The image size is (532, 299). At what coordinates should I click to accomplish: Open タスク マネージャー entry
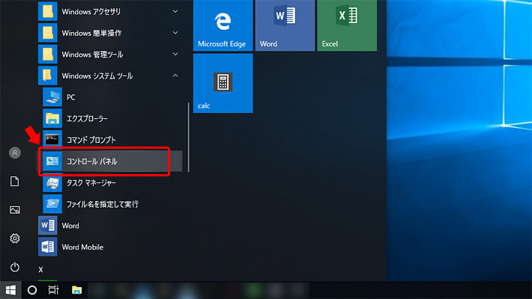(105, 182)
